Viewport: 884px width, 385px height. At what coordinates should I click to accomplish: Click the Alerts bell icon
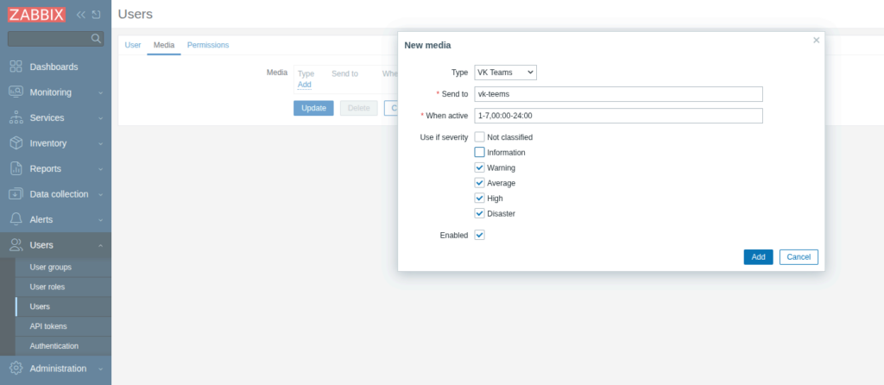(x=16, y=219)
